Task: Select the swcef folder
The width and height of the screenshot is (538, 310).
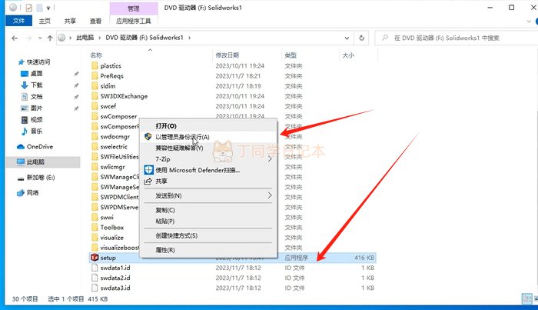Action: (x=108, y=106)
